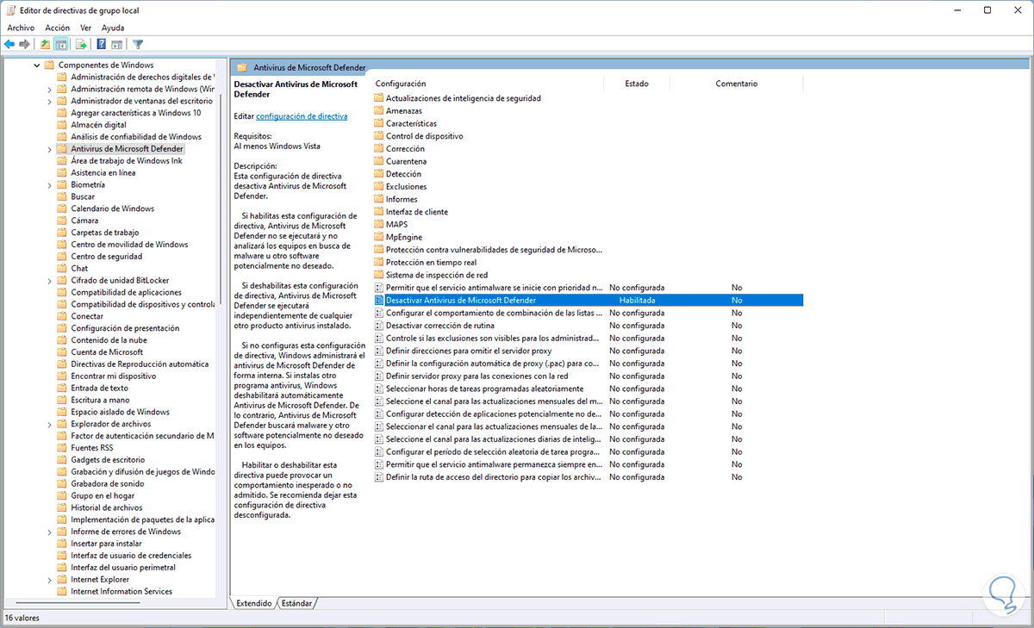This screenshot has width=1034, height=628.
Task: Open the Acción menu
Action: [x=57, y=28]
